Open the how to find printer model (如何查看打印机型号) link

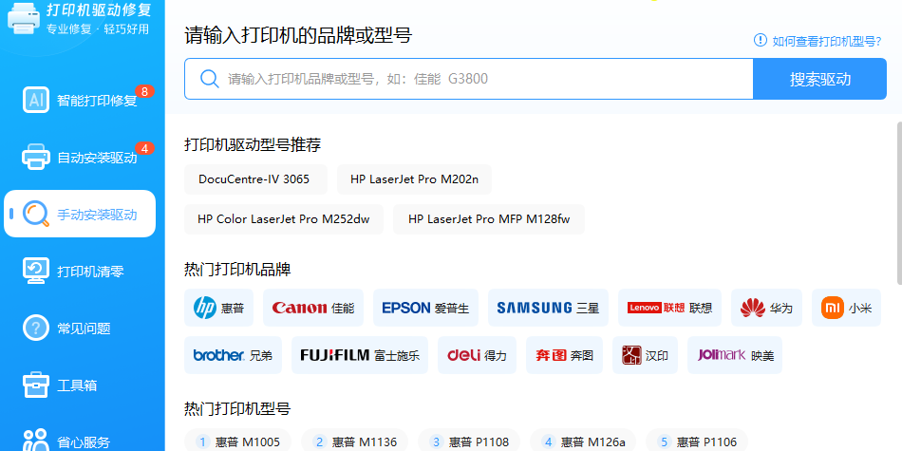(817, 41)
